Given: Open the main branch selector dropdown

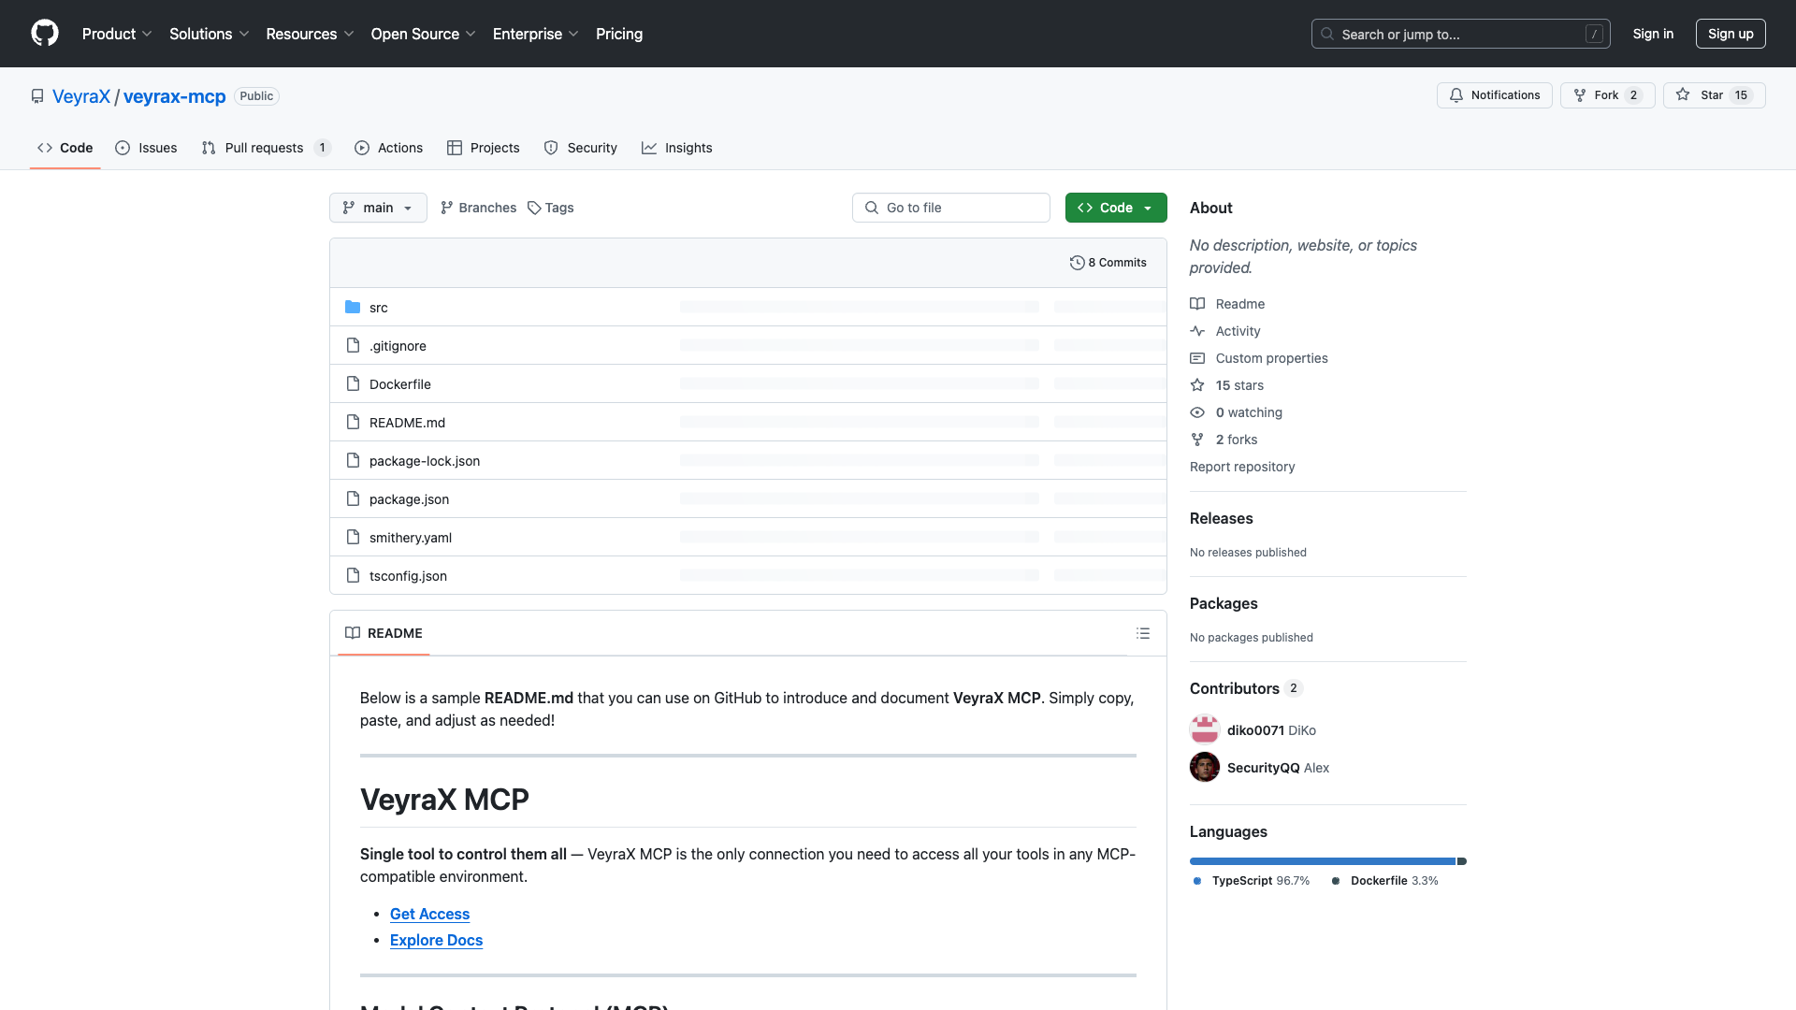Looking at the screenshot, I should (x=378, y=207).
